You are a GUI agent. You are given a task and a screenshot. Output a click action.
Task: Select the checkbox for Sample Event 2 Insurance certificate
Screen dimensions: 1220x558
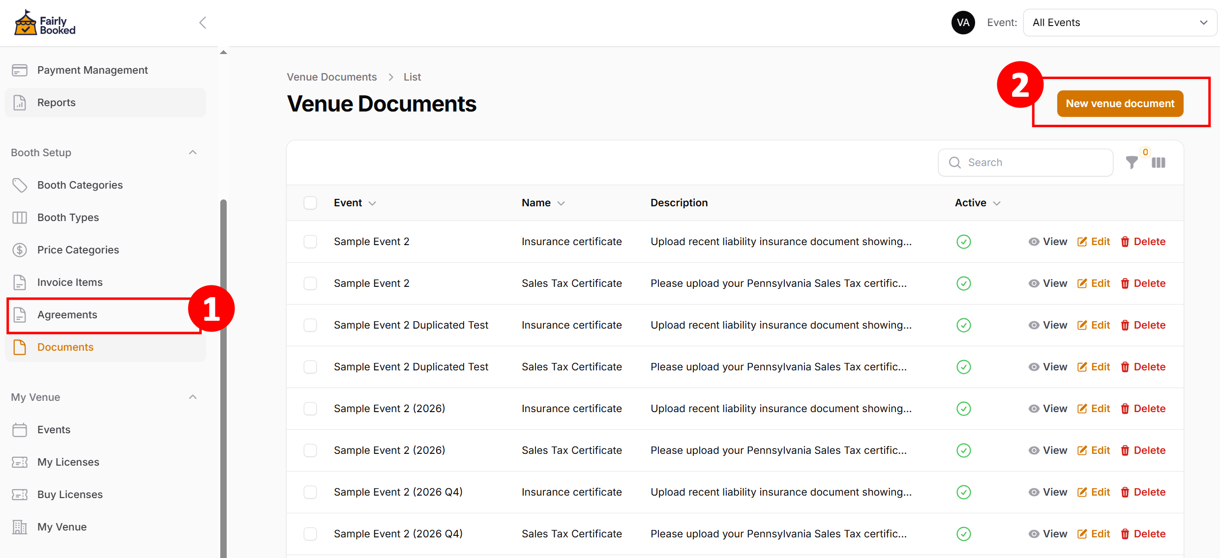pyautogui.click(x=310, y=242)
